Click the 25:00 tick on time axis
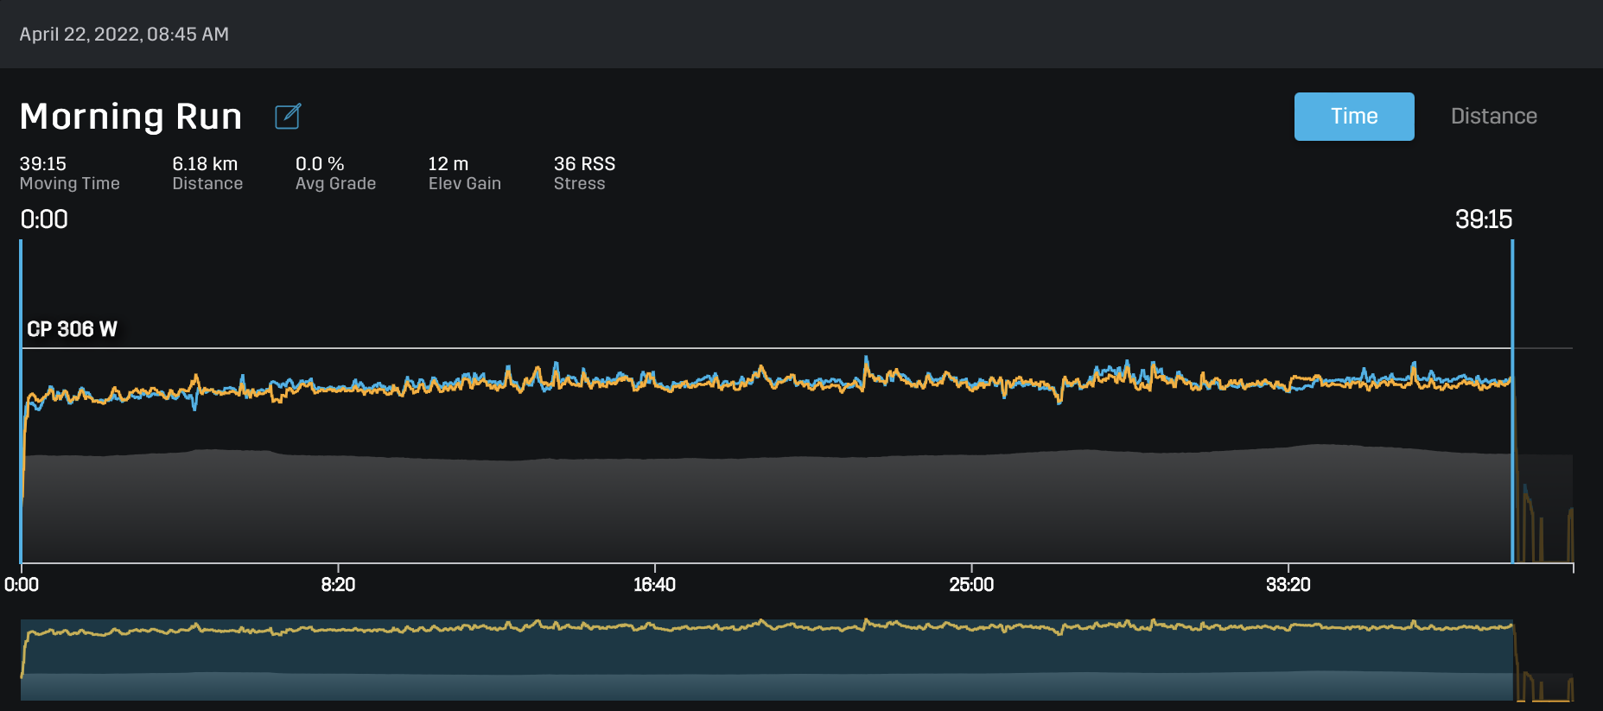Image resolution: width=1603 pixels, height=711 pixels. [971, 585]
